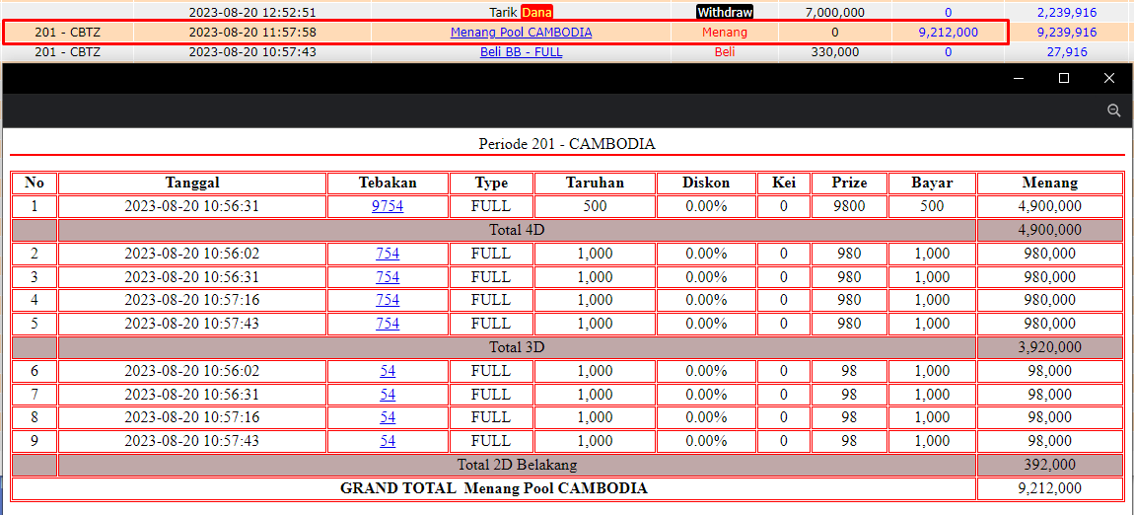Click date 2023-08-20 12:52:51 in top row
The height and width of the screenshot is (515, 1134).
coord(252,12)
